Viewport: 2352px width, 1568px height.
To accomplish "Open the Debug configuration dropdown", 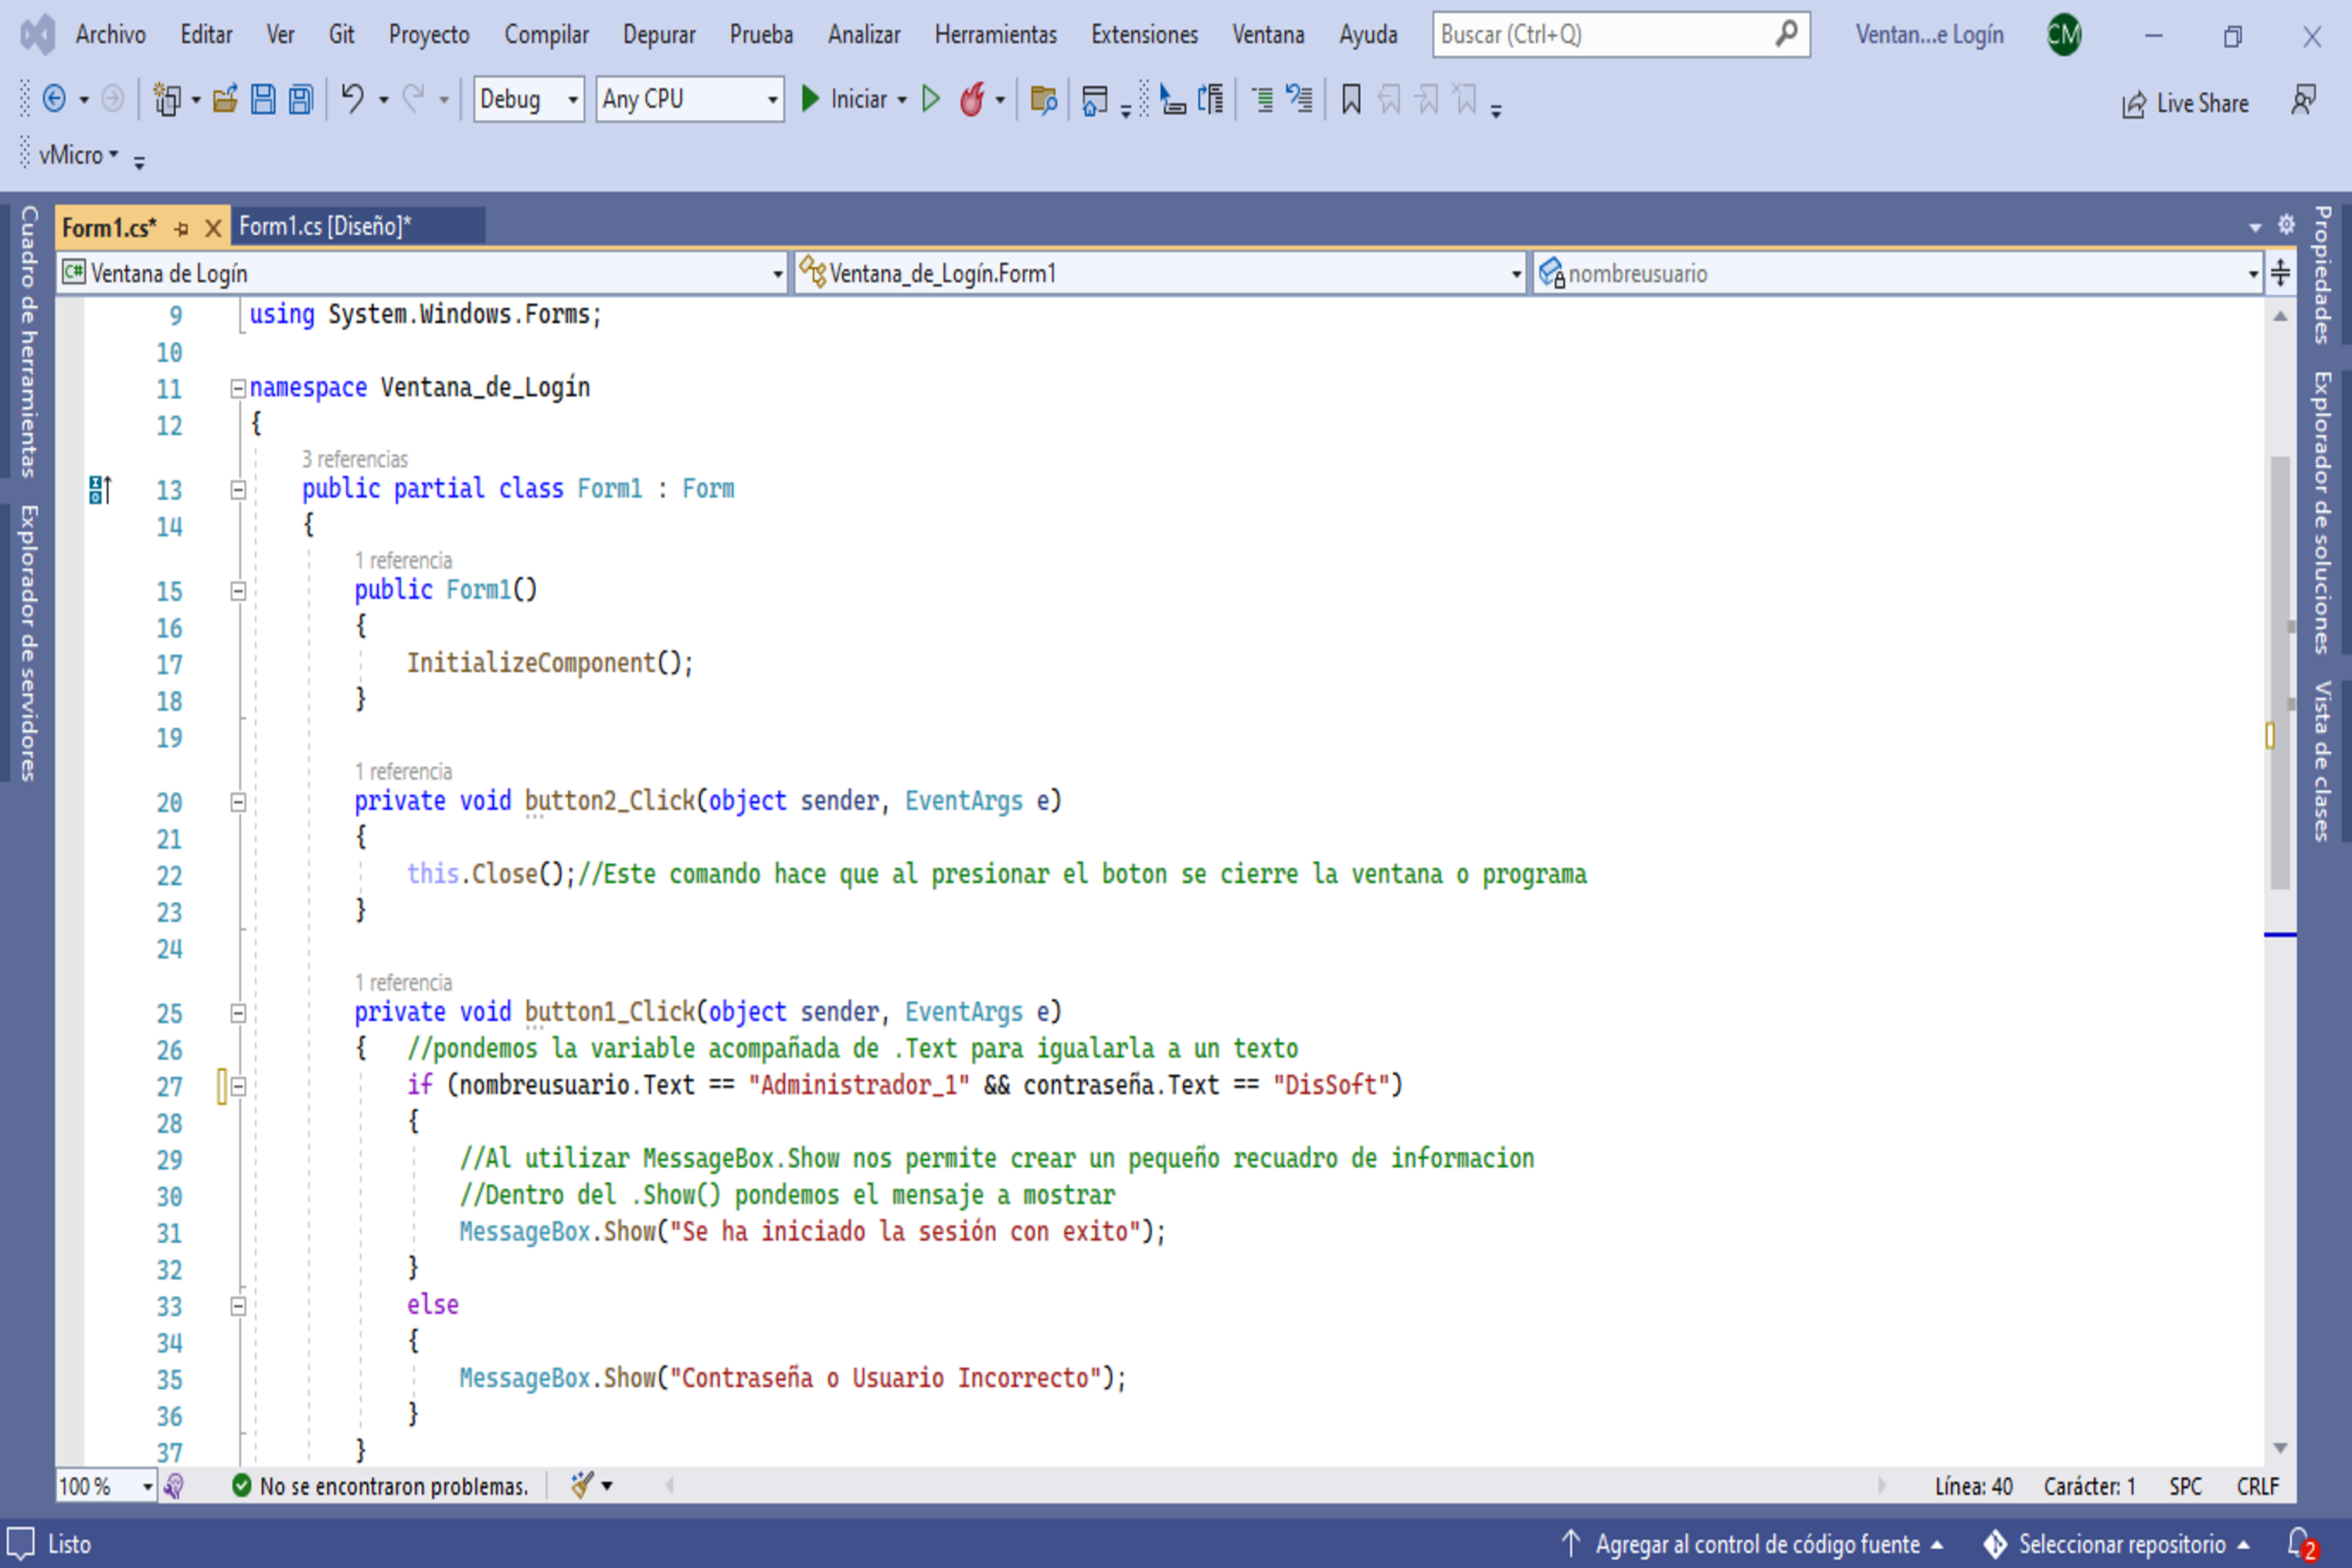I will click(529, 99).
